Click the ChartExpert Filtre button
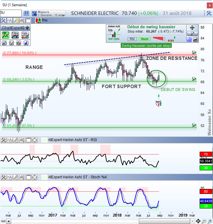 [15, 35]
